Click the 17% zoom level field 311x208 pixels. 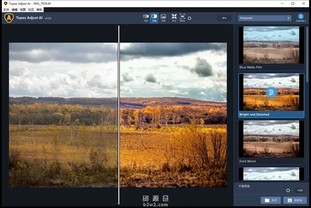pyautogui.click(x=224, y=18)
